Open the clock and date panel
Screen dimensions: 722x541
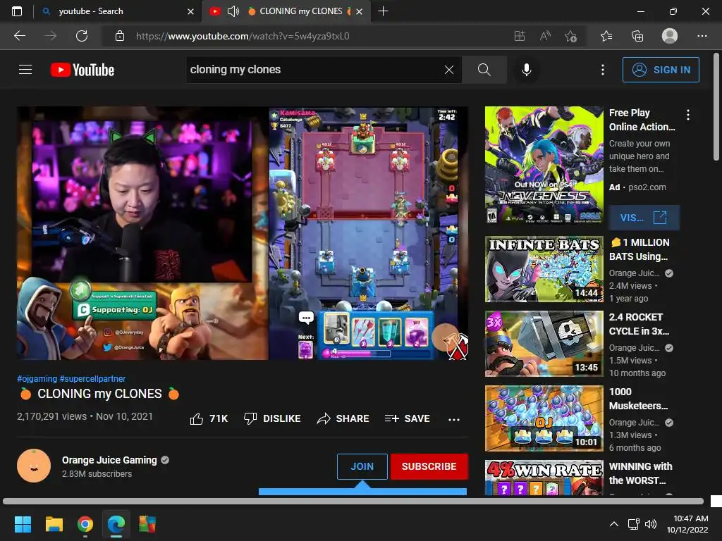pyautogui.click(x=687, y=524)
